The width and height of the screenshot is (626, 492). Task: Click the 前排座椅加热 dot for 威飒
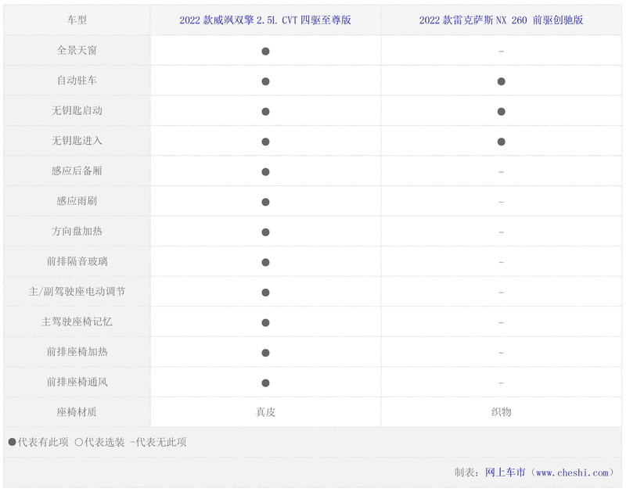[265, 353]
